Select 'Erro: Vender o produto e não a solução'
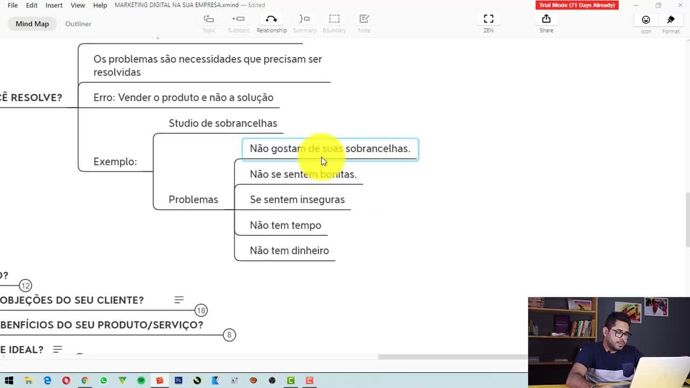This screenshot has width=690, height=388. click(183, 98)
